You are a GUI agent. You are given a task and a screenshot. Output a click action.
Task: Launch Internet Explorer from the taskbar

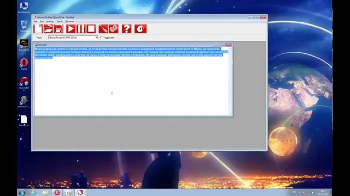(34, 192)
